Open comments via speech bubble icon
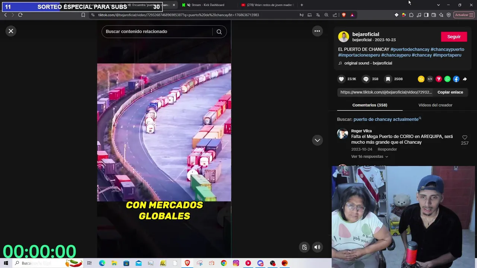Image resolution: width=477 pixels, height=268 pixels. 366,79
